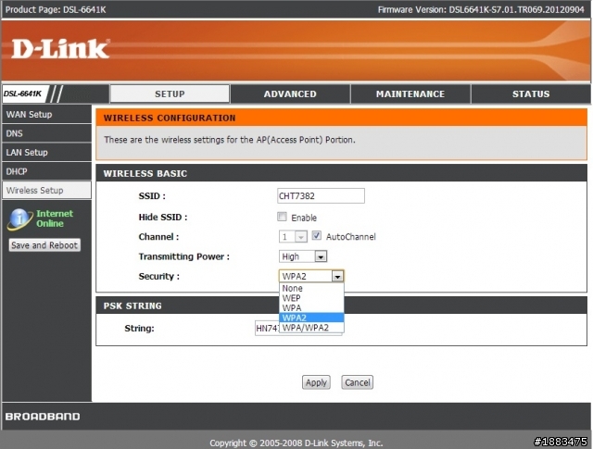Image resolution: width=593 pixels, height=449 pixels.
Task: Open the Transmitting Power dropdown
Action: click(x=303, y=256)
